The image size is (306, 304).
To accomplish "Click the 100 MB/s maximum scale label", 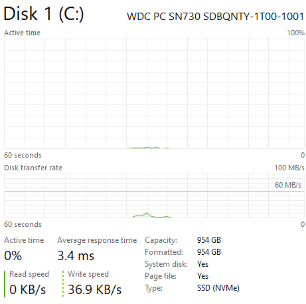I will pyautogui.click(x=289, y=168).
